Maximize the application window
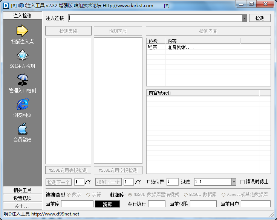This screenshot has width=277, height=220. pos(251,4)
